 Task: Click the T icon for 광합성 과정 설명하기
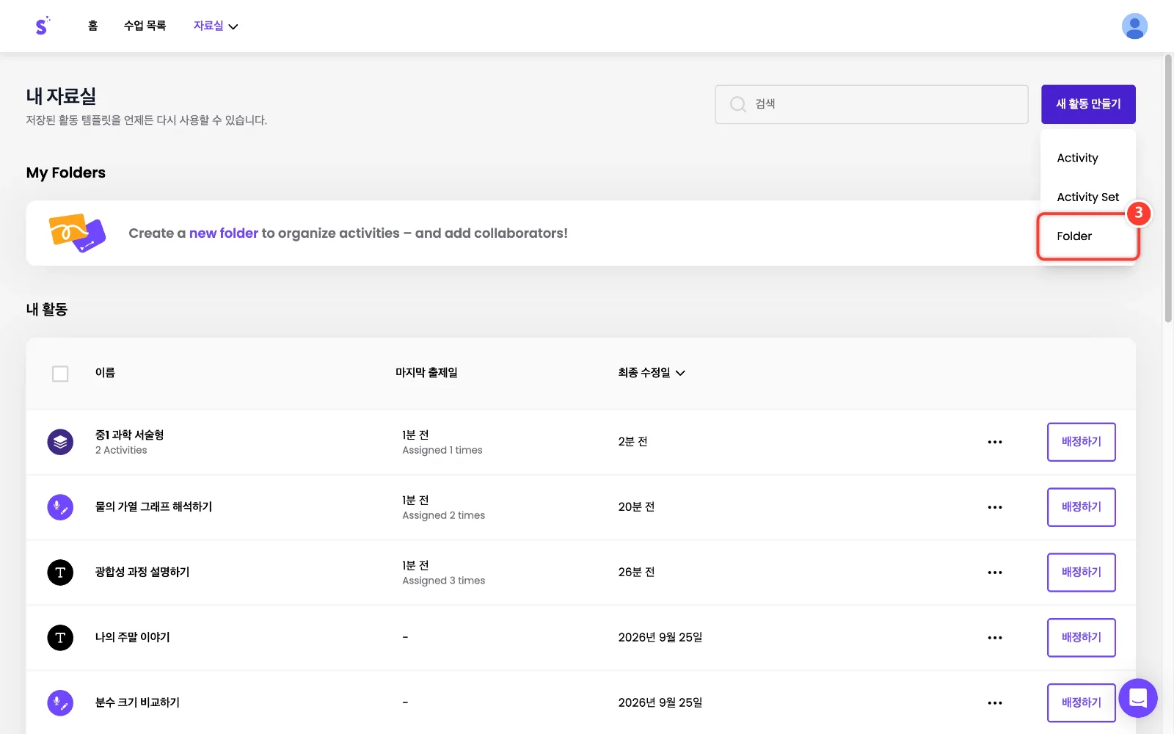pyautogui.click(x=60, y=573)
